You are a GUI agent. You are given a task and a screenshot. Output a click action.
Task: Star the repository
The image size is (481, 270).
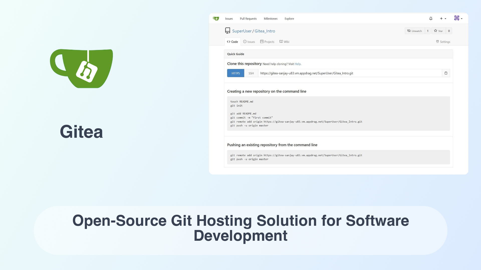(438, 31)
